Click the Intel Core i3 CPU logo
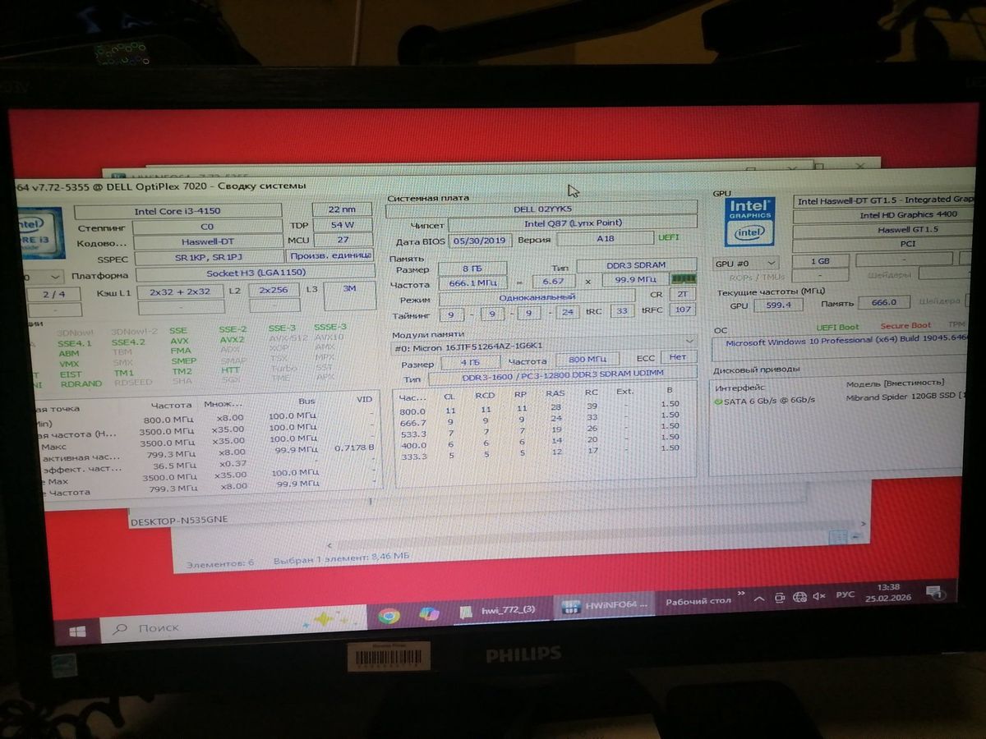This screenshot has height=739, width=986. pos(41,229)
